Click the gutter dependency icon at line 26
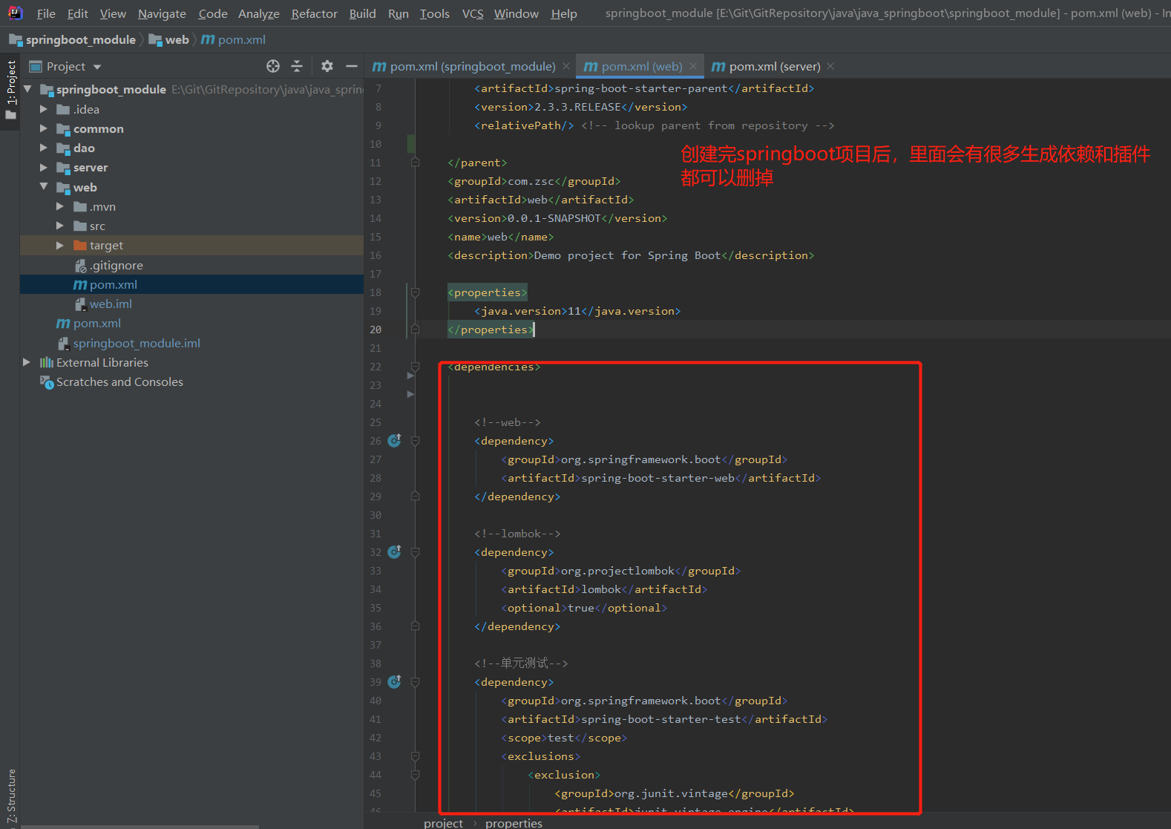This screenshot has height=829, width=1171. coord(395,440)
